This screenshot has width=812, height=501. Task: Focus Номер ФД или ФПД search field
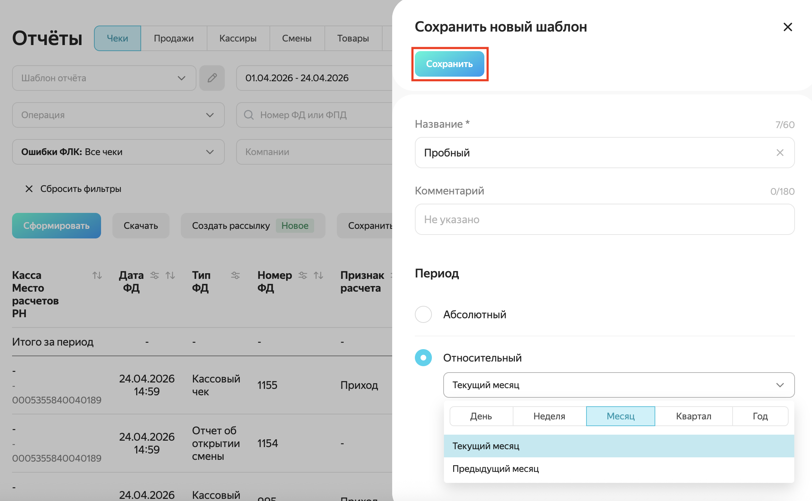click(314, 115)
